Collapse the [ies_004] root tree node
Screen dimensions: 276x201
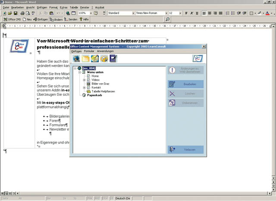coord(75,68)
